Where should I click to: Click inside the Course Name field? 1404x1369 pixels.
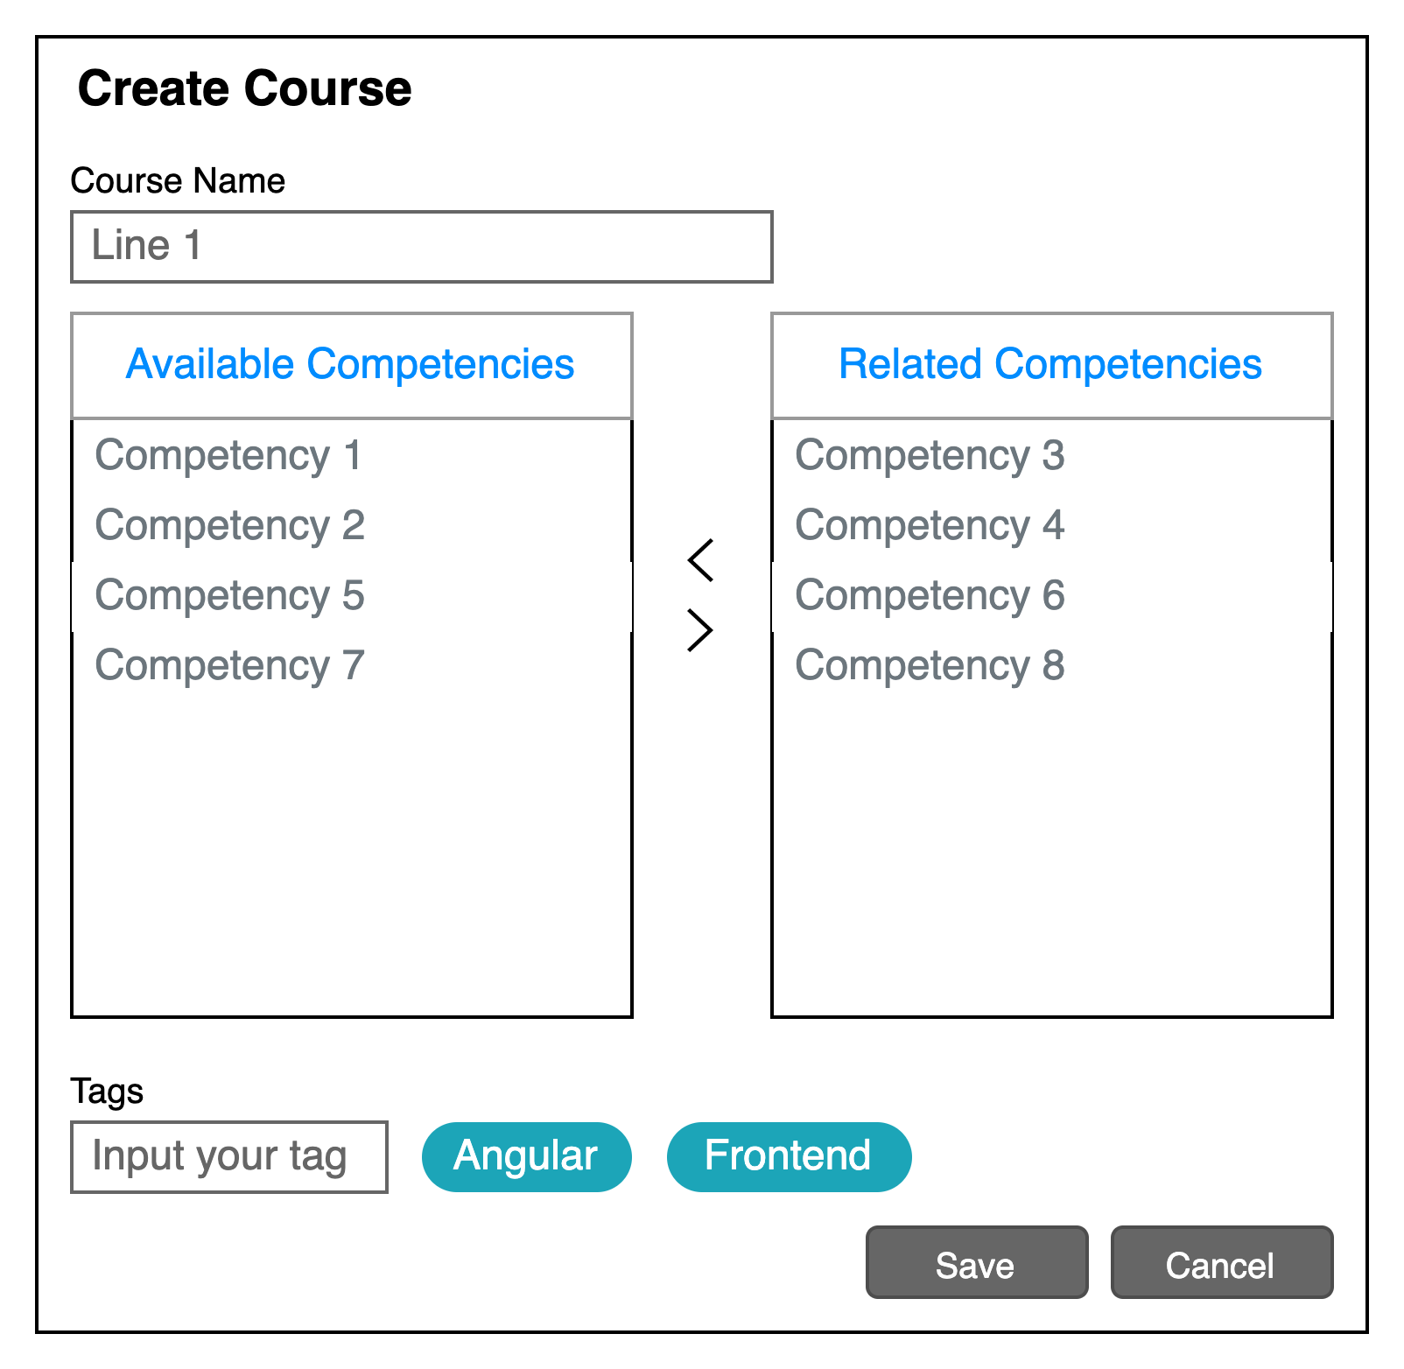pos(421,246)
